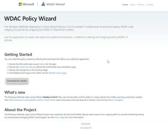Open the open source license link

[42, 64]
